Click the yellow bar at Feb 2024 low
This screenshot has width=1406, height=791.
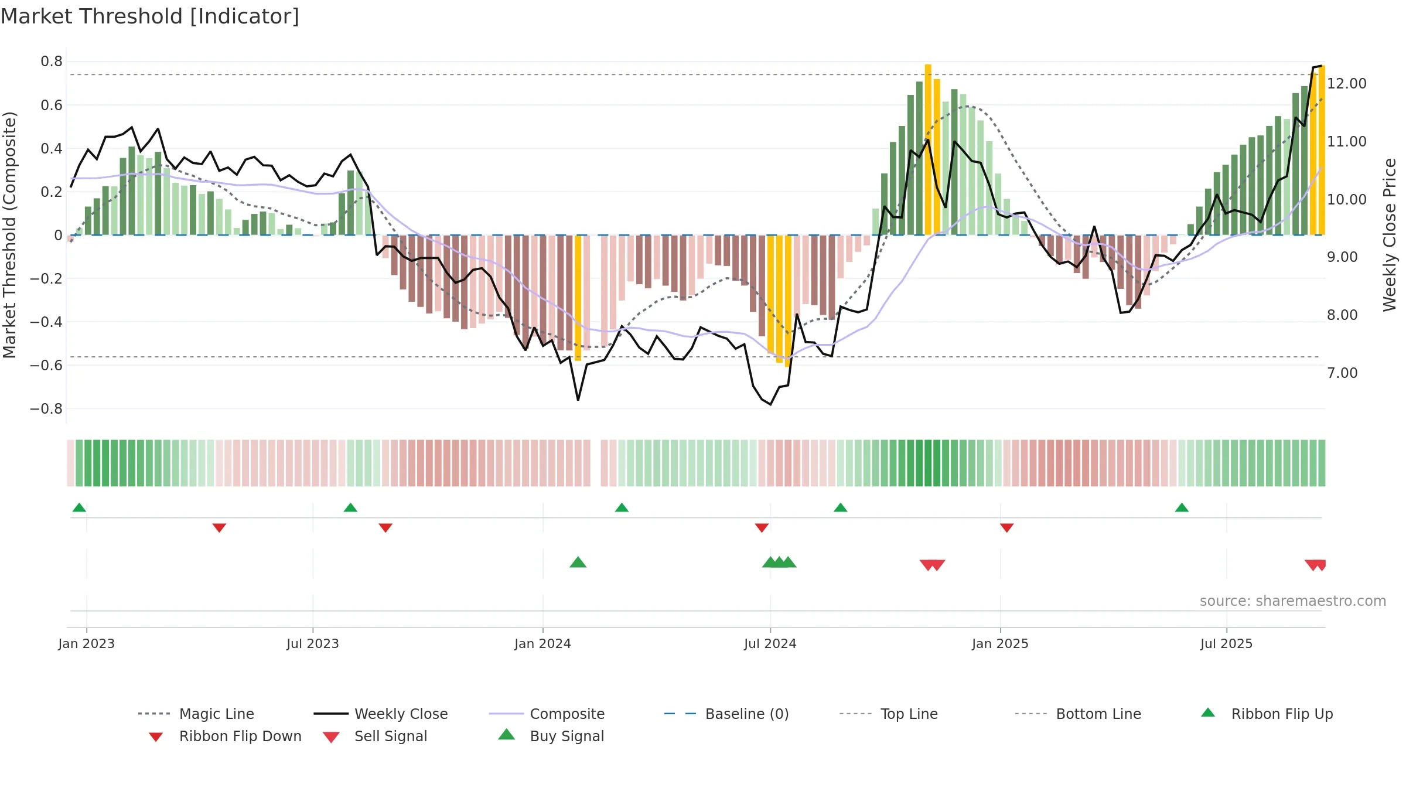(578, 298)
